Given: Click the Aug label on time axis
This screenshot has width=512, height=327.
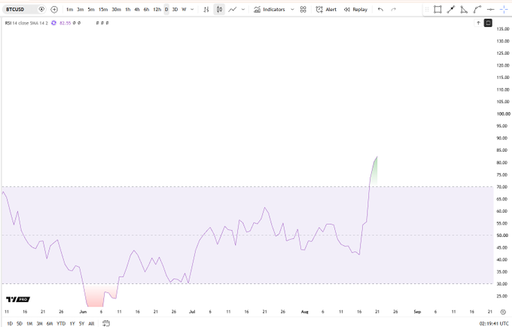Looking at the screenshot, I should [304, 312].
